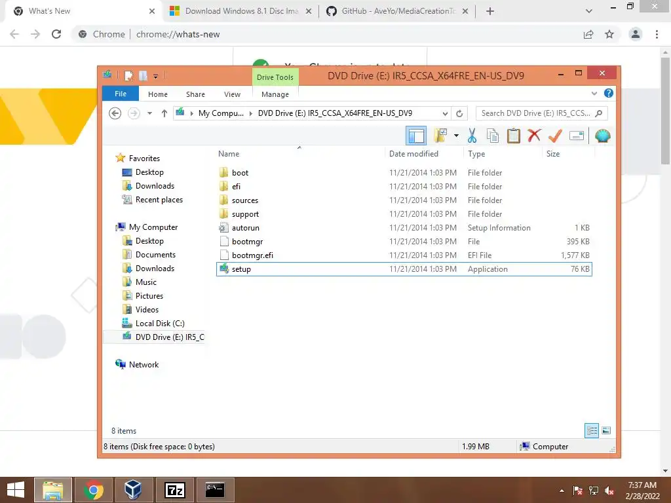Open the Windows Start button

[x=16, y=490]
